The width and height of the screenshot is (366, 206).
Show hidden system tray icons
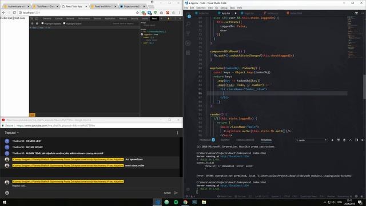point(325,202)
